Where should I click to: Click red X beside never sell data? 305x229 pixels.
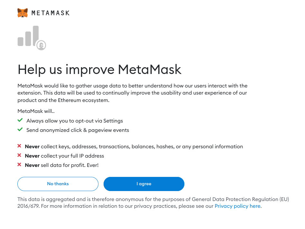[x=20, y=165]
